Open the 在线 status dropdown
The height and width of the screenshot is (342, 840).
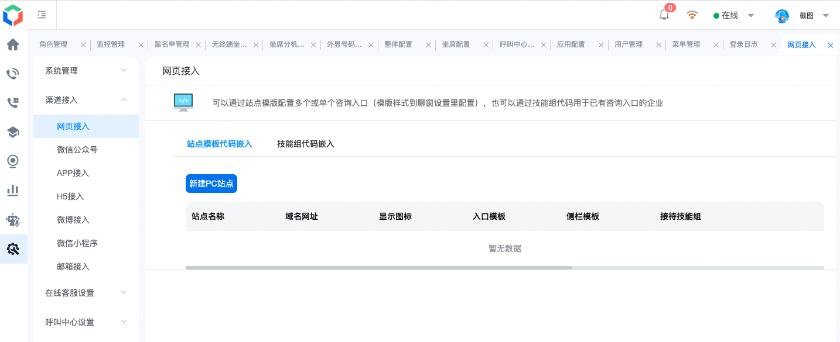coord(734,15)
